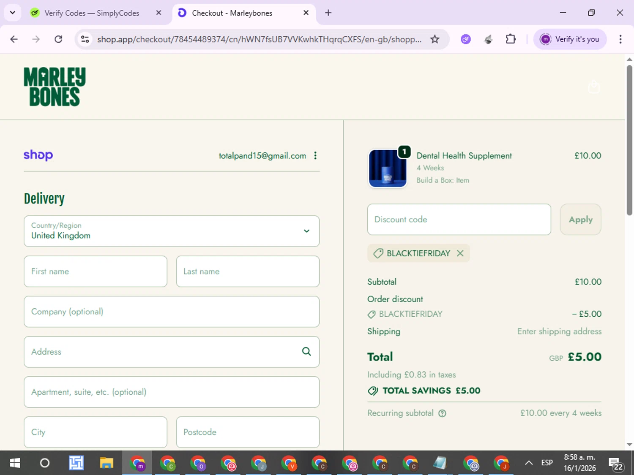Viewport: 634px width, 475px height.
Task: Open the ESP language indicator
Action: coord(547,463)
